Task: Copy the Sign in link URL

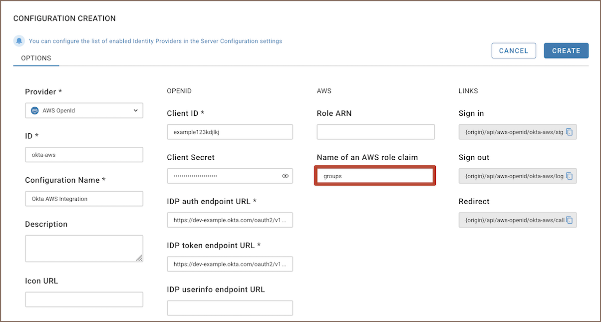Action: [x=570, y=132]
